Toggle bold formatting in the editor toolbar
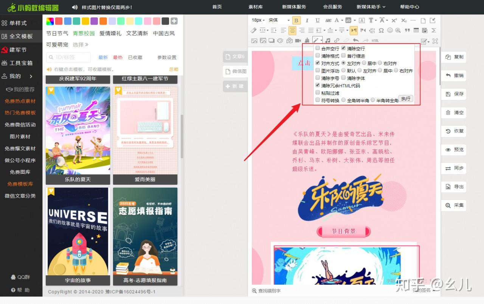This screenshot has height=304, width=484. 296,20
